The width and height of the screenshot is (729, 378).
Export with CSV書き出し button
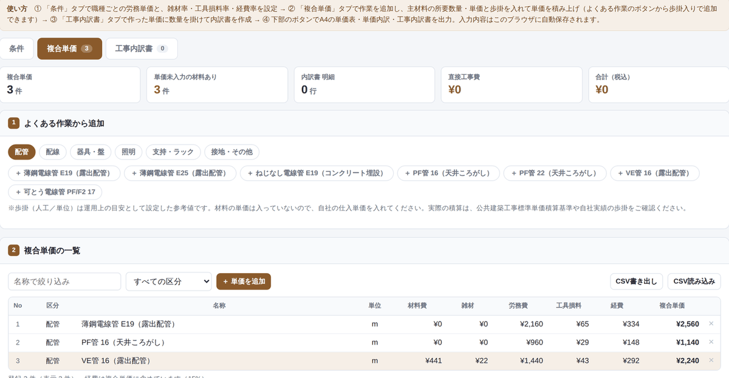click(x=637, y=282)
